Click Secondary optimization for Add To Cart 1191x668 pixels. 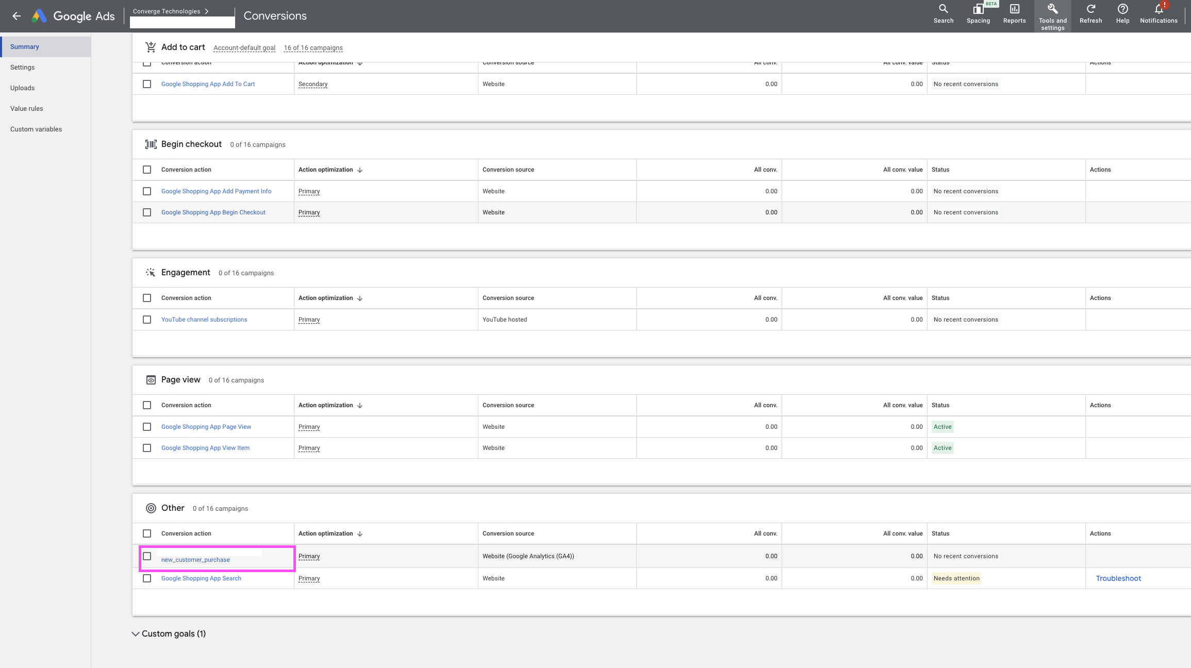(x=312, y=84)
